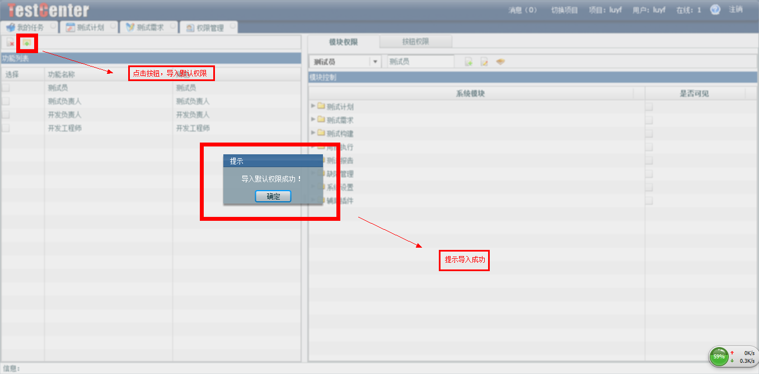The height and width of the screenshot is (374, 759).
Task: Click the 选择 column header
Action: [22, 74]
